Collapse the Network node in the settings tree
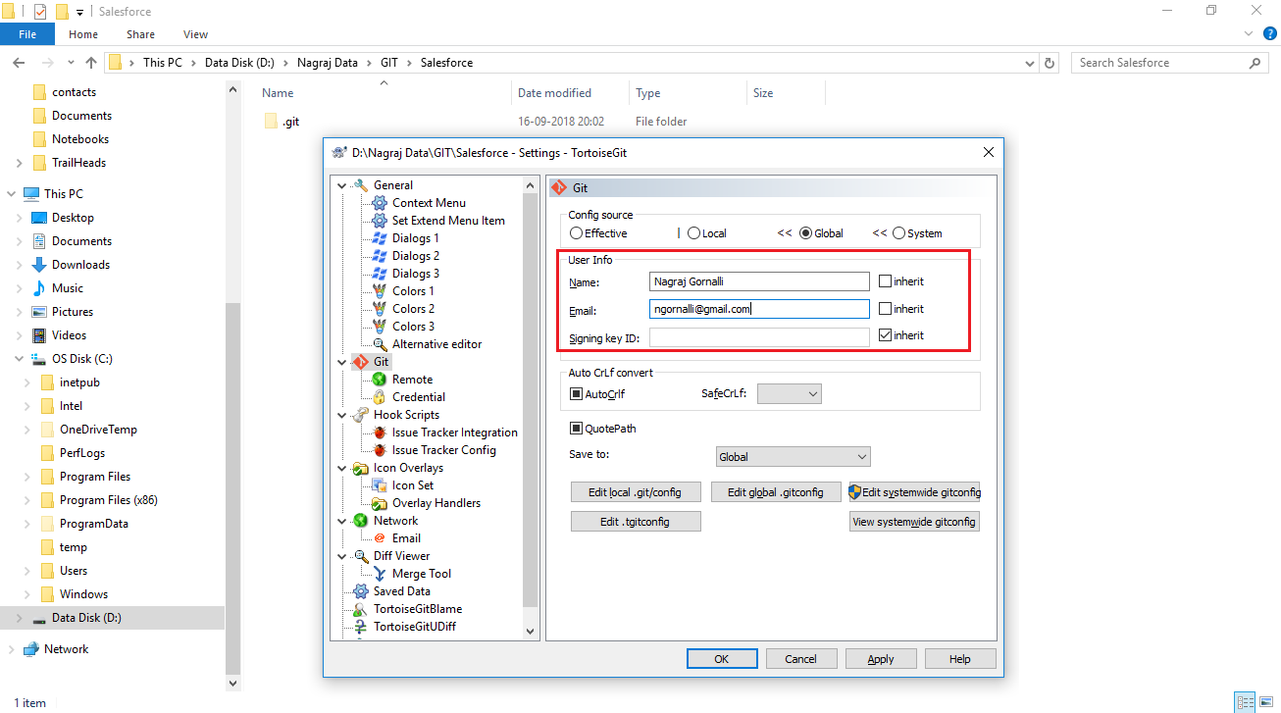The width and height of the screenshot is (1281, 713). pos(341,521)
